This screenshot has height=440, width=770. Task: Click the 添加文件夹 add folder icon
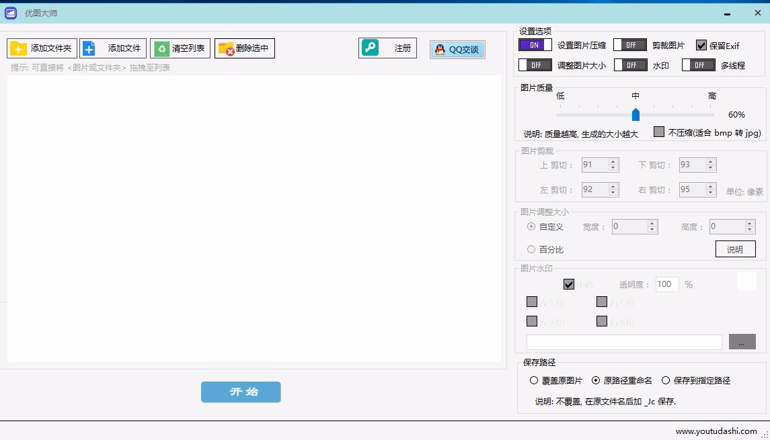pyautogui.click(x=19, y=48)
